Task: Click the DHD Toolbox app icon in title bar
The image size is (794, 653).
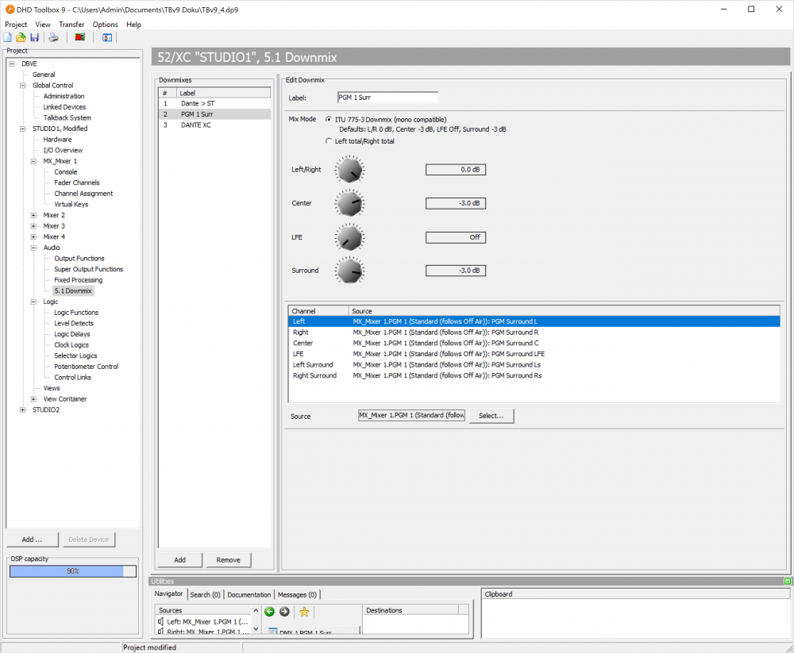Action: click(x=10, y=9)
